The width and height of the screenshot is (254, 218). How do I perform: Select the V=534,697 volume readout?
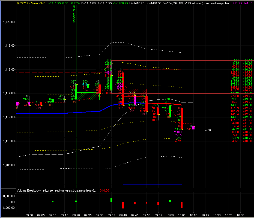170,3
